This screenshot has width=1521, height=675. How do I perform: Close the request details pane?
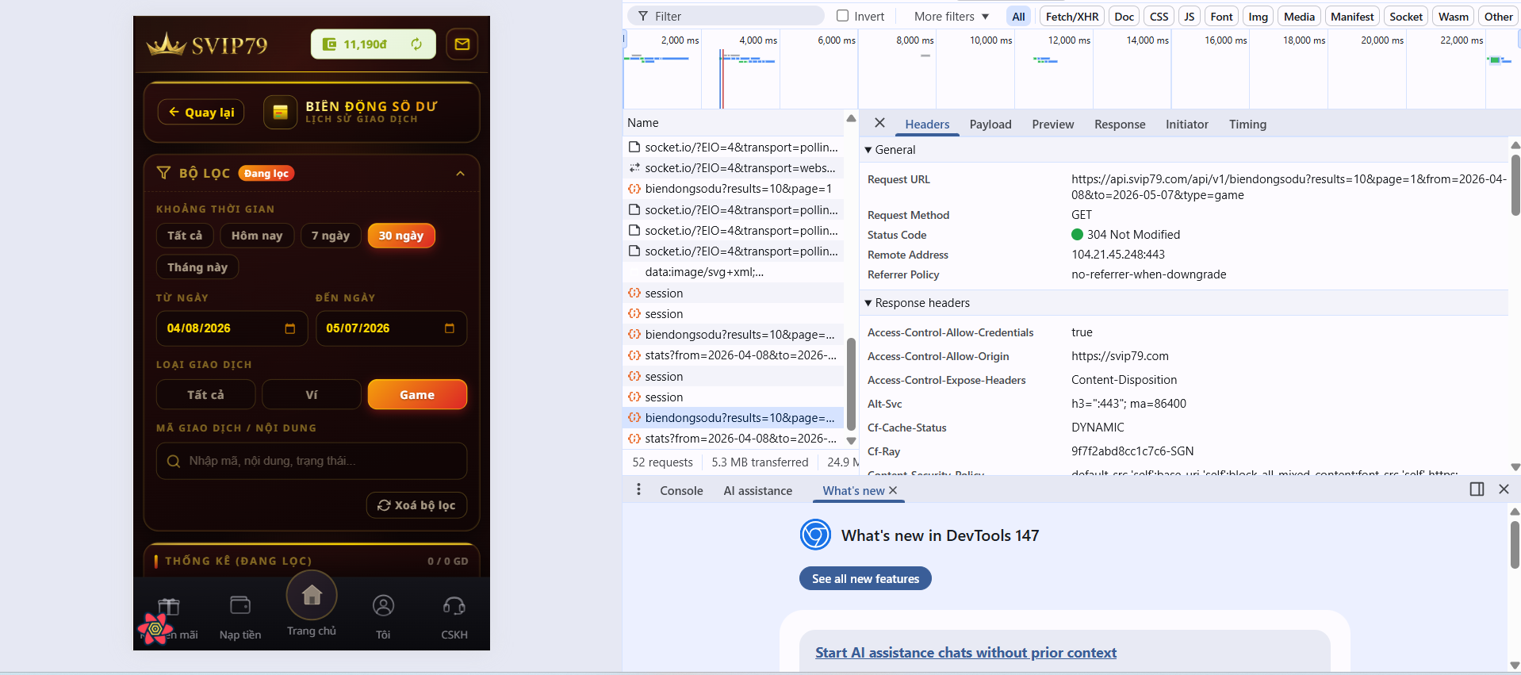tap(879, 123)
